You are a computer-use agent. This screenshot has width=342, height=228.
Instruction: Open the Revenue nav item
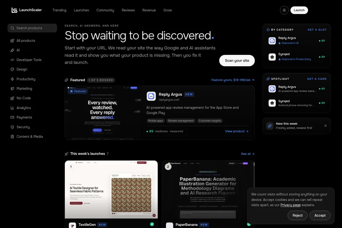(x=149, y=10)
